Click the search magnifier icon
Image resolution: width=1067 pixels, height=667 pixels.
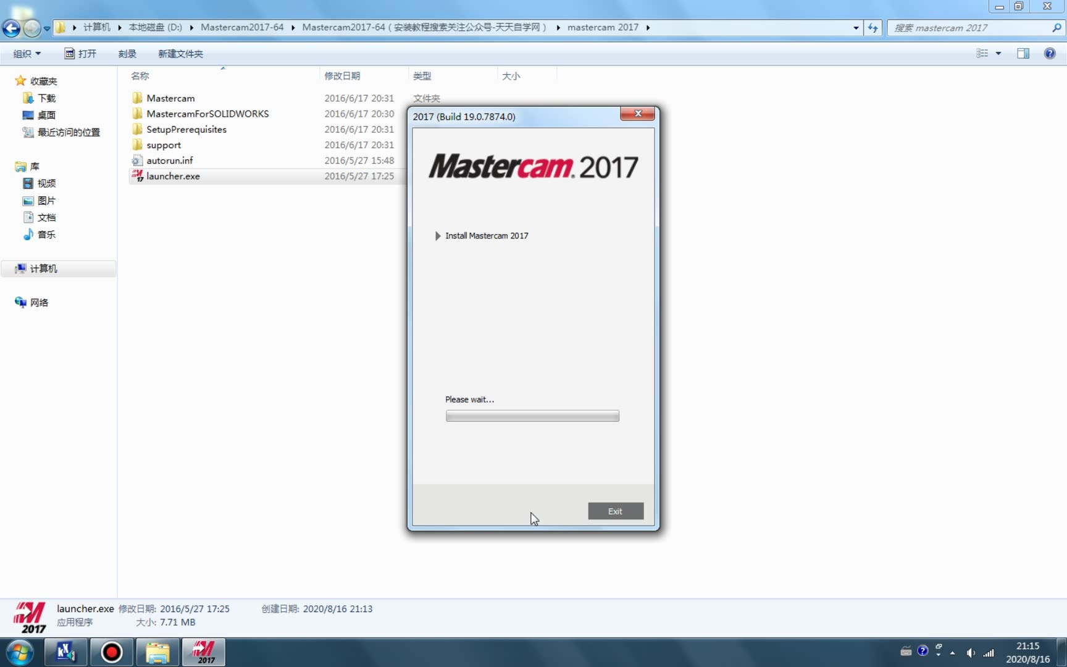click(x=1057, y=28)
